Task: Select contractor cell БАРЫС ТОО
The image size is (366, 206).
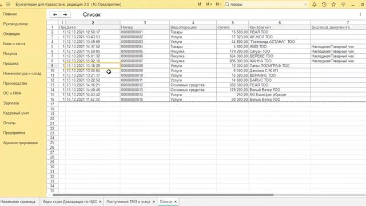Action: [280, 80]
